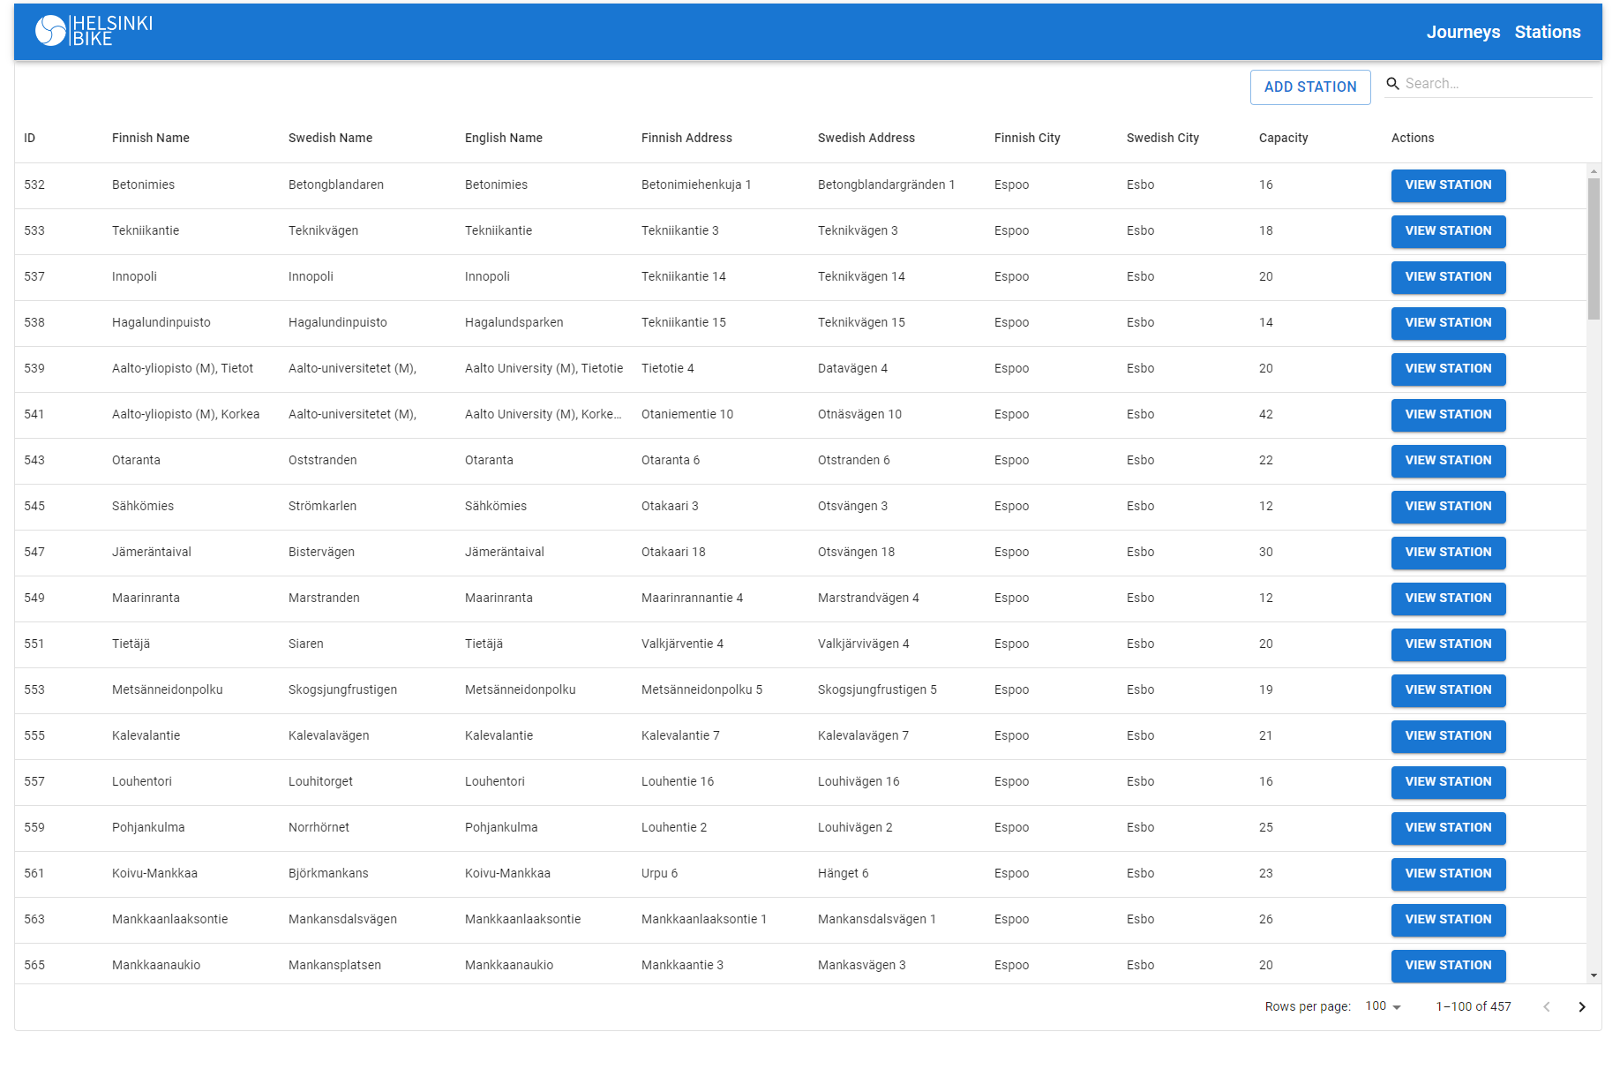Navigate to the Stations page

[x=1547, y=31]
